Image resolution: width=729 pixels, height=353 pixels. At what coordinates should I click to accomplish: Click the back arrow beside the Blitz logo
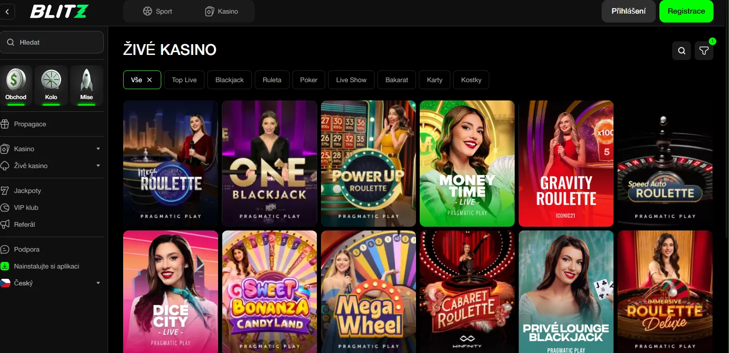[x=7, y=12]
